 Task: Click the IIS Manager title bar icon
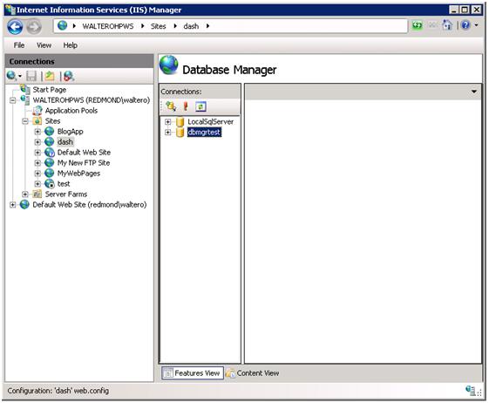pyautogui.click(x=10, y=10)
